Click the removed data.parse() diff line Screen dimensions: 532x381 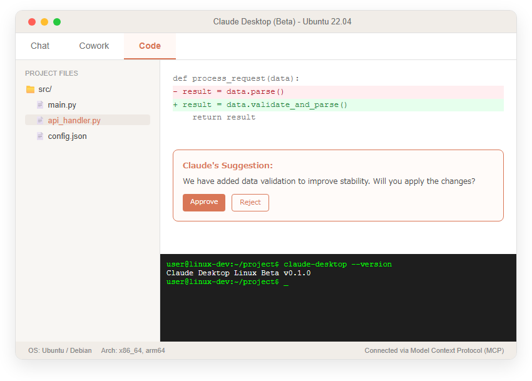coord(338,91)
